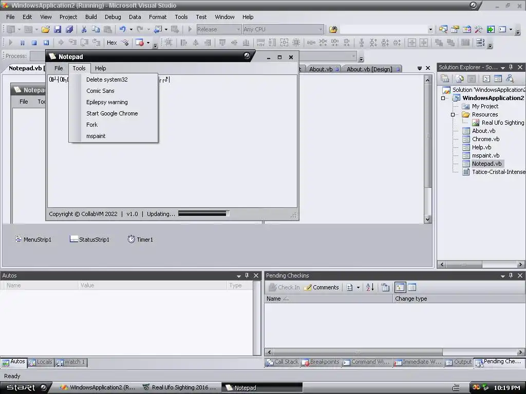
Task: Open Visual Studio Debug menu
Action: (112, 17)
